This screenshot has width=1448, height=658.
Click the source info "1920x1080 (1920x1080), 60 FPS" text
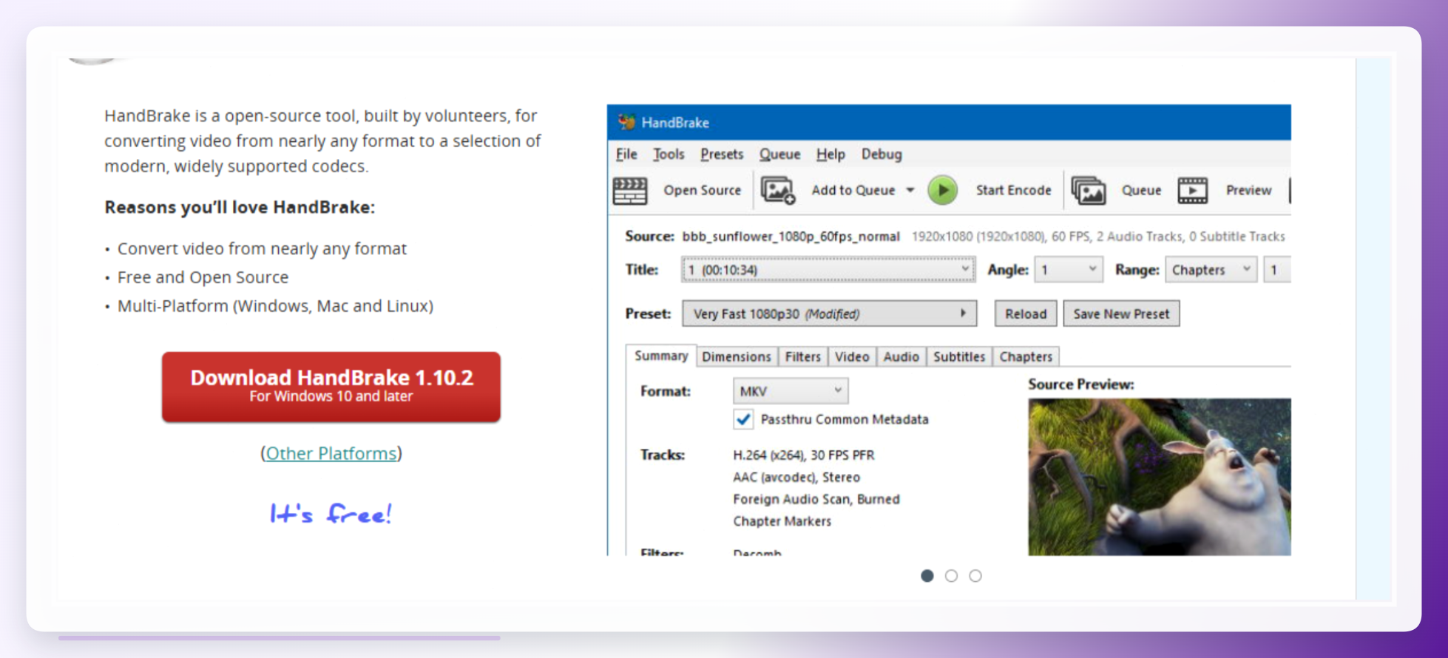[x=1001, y=237]
